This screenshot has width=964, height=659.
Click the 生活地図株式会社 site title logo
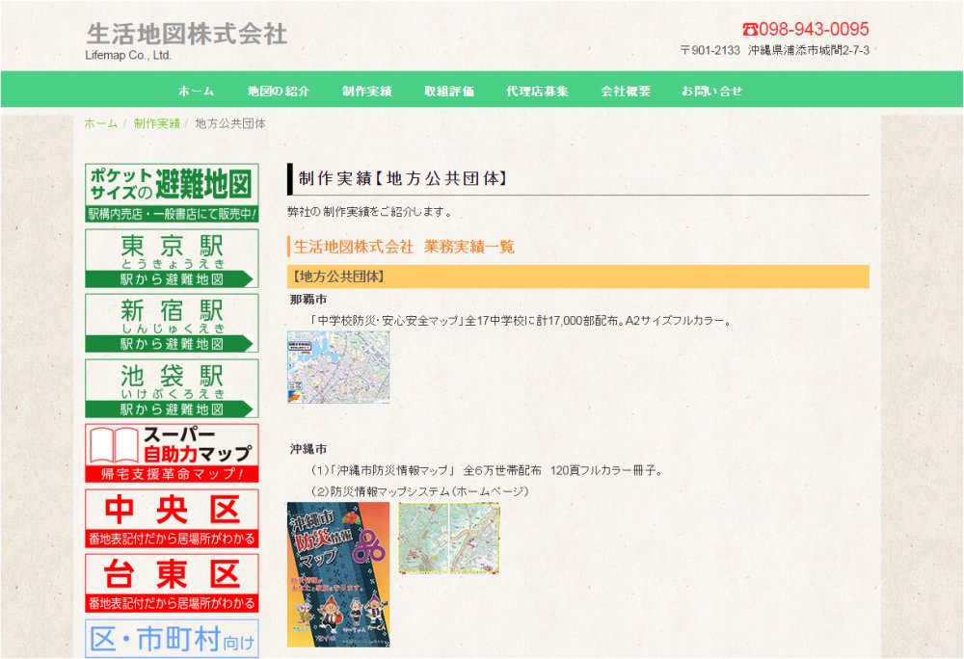pyautogui.click(x=186, y=35)
